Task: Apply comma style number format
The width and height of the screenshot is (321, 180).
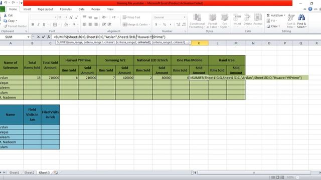Action: click(x=171, y=24)
